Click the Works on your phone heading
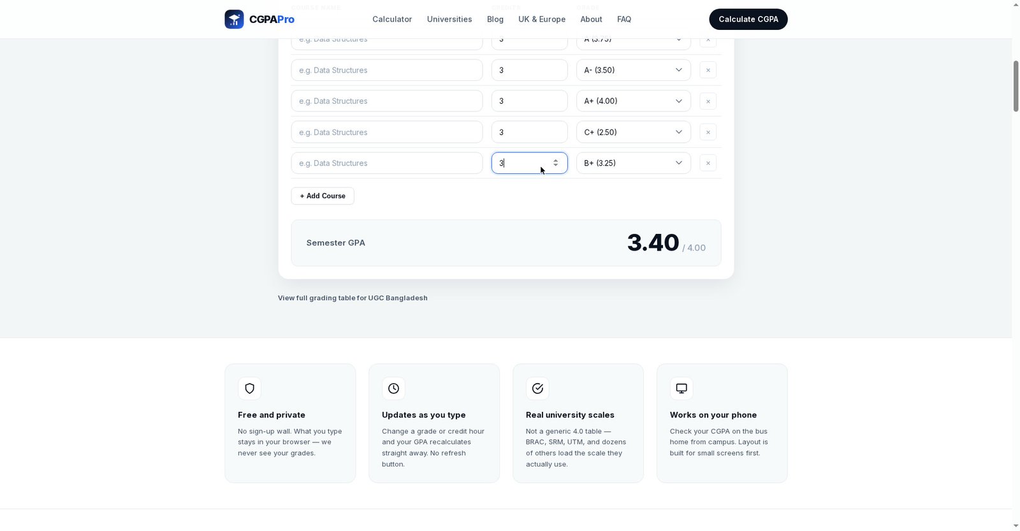This screenshot has height=531, width=1020. [713, 415]
